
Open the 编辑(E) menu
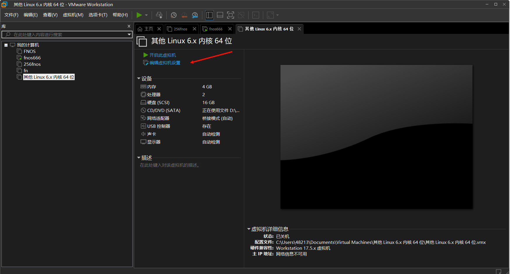(x=31, y=15)
